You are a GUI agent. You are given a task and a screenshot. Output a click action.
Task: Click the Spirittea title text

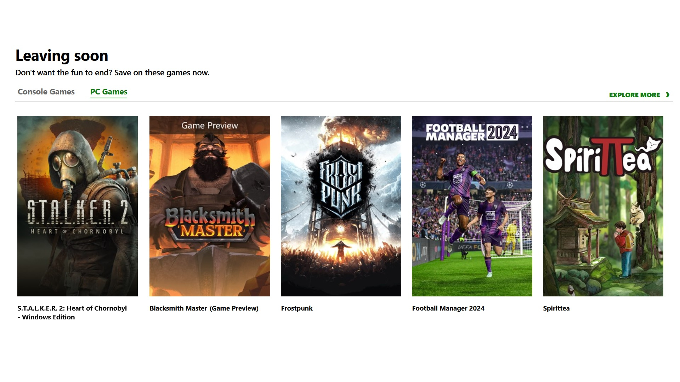point(556,308)
